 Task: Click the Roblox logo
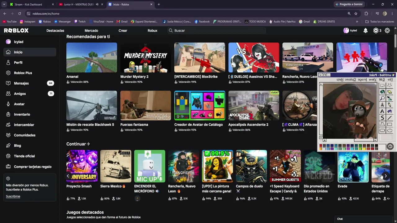pos(16,30)
